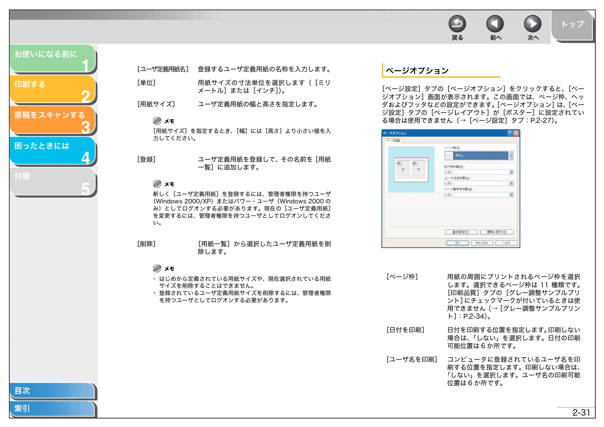Click the [ユーザ名を印刷] term label
This screenshot has width=604, height=427.
tap(412, 359)
